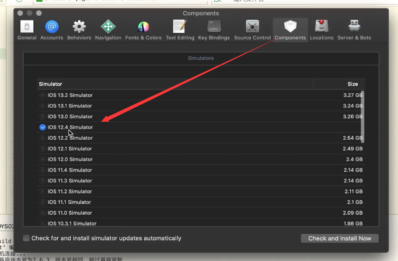Click the 2.11 GB size value
Viewport: 398px width, 261px height.
(353, 192)
